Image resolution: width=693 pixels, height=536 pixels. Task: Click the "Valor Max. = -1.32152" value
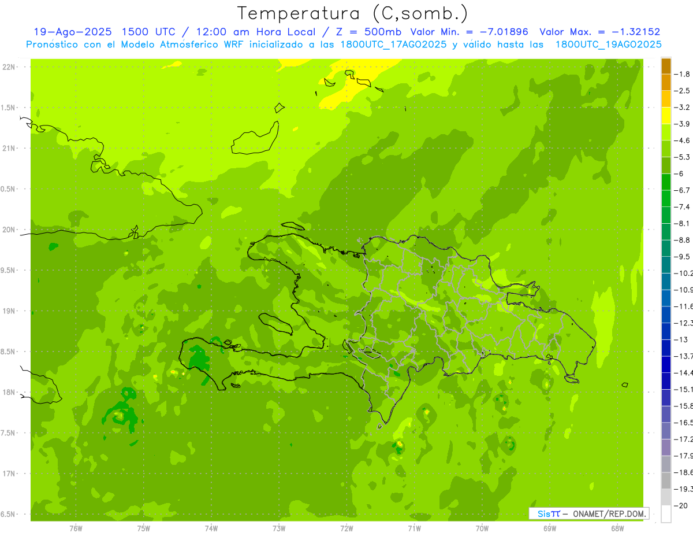click(600, 32)
